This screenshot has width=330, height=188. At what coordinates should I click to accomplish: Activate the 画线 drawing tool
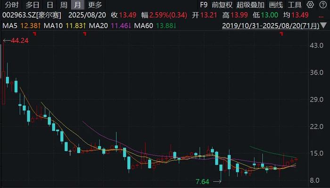tap(276, 5)
